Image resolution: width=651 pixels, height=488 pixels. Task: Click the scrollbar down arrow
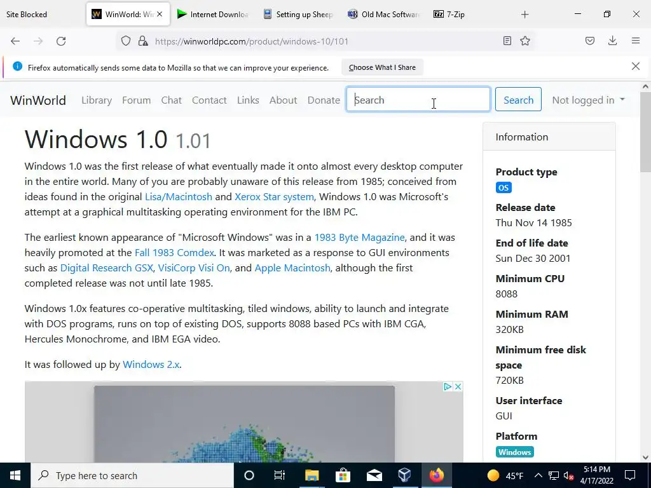645,457
